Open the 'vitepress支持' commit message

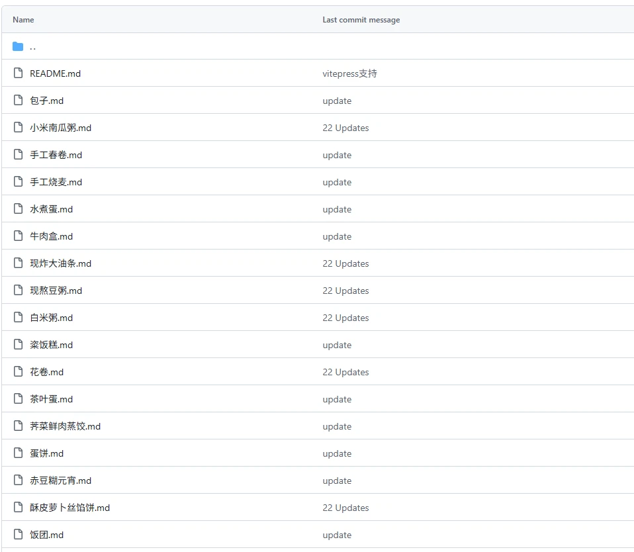coord(349,73)
